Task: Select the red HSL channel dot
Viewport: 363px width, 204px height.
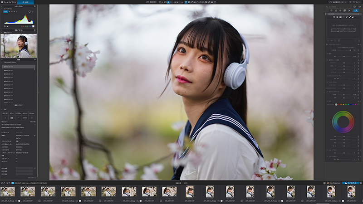Action: pos(338,105)
